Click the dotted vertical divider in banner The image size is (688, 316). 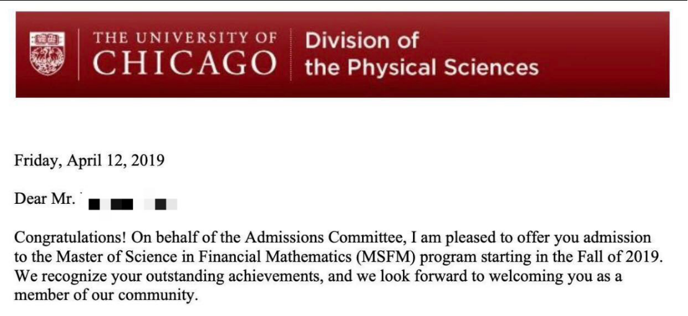pos(291,55)
